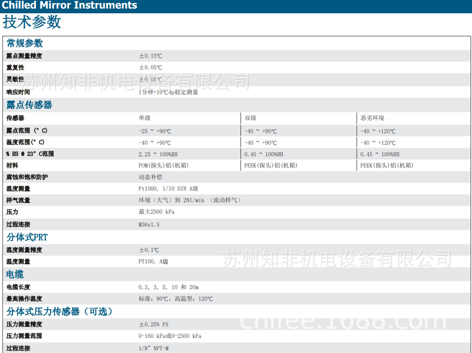Click the 压力 row label
472x353 pixels.
point(12,212)
